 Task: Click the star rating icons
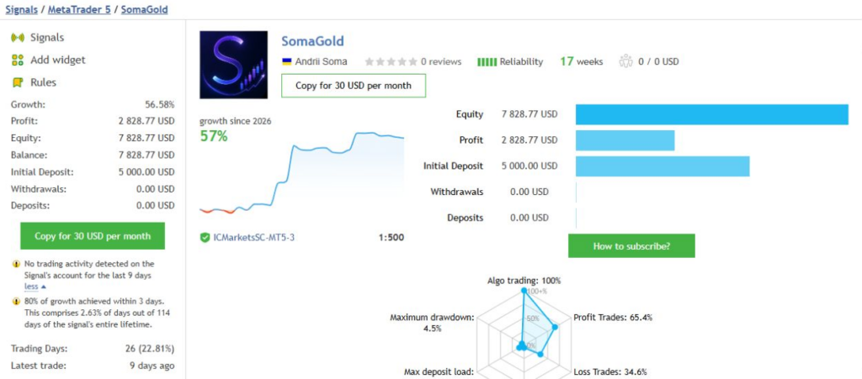pos(391,61)
